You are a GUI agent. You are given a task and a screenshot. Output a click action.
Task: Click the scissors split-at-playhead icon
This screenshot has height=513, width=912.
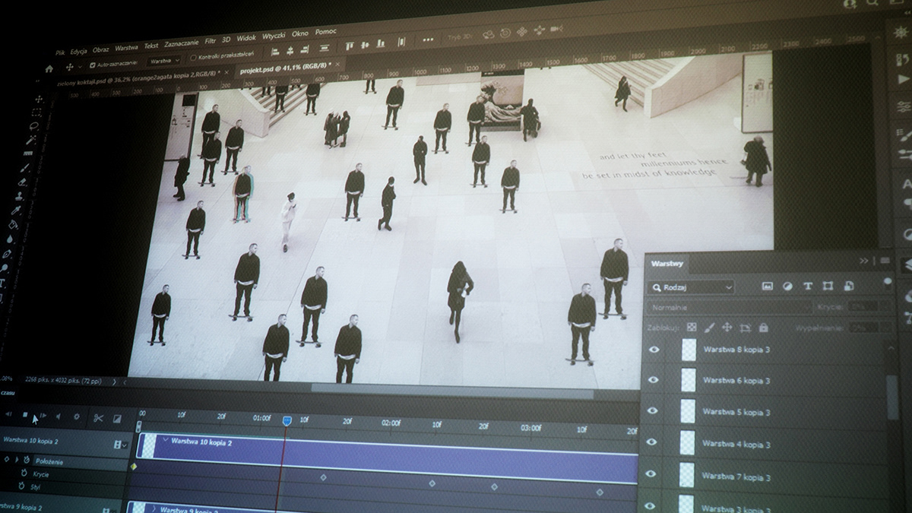click(x=98, y=417)
